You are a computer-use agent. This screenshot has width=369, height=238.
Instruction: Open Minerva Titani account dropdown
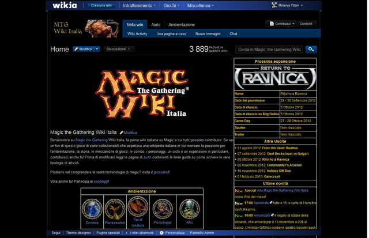(302, 5)
